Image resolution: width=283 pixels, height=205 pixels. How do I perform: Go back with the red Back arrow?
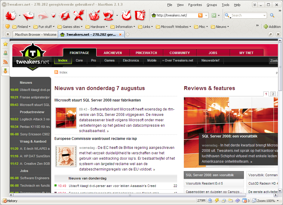(x=29, y=16)
